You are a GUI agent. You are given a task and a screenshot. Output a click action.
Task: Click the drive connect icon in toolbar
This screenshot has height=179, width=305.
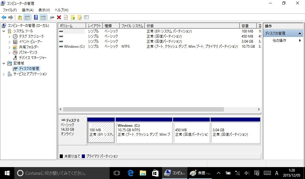pyautogui.click(x=52, y=18)
